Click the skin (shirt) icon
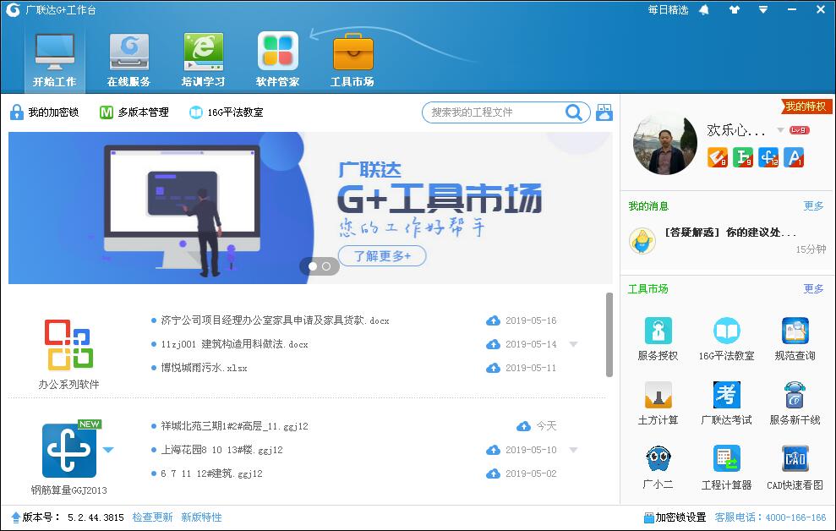This screenshot has width=836, height=531. coord(735,9)
